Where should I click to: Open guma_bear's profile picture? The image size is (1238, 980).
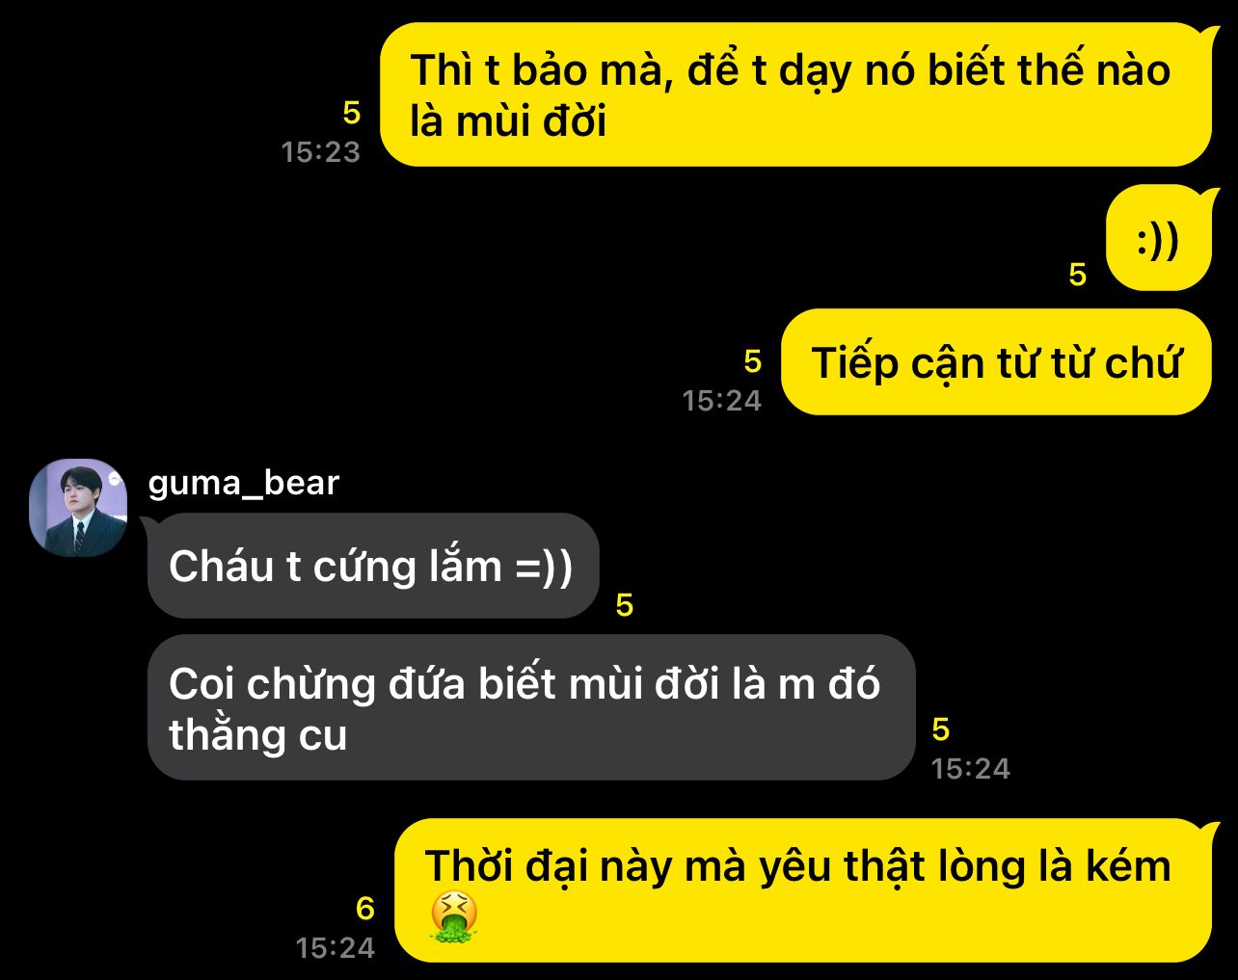pyautogui.click(x=78, y=508)
